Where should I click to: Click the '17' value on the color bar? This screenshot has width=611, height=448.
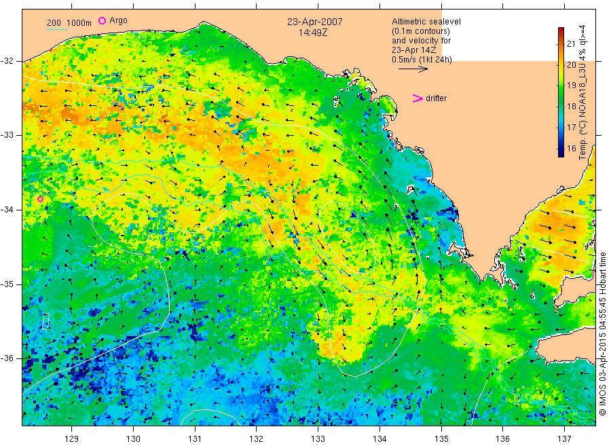pos(572,127)
